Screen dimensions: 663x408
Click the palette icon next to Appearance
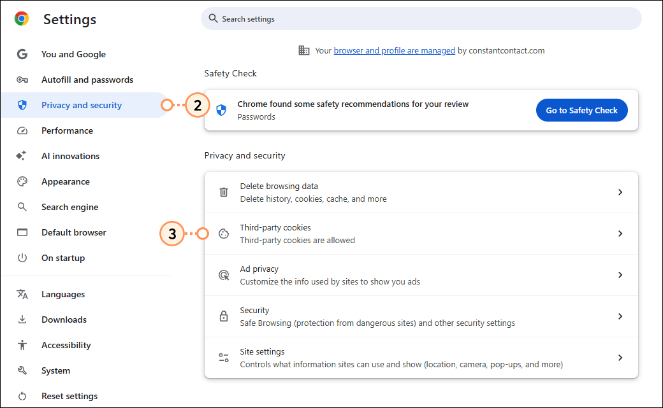pos(22,181)
